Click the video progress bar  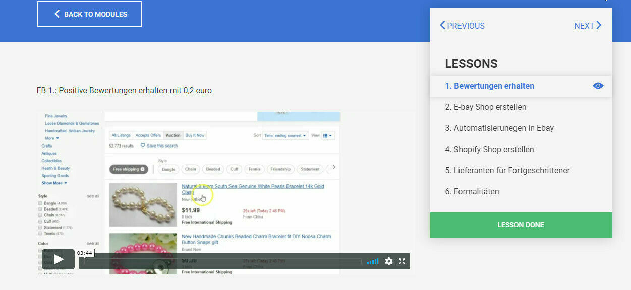click(222, 261)
